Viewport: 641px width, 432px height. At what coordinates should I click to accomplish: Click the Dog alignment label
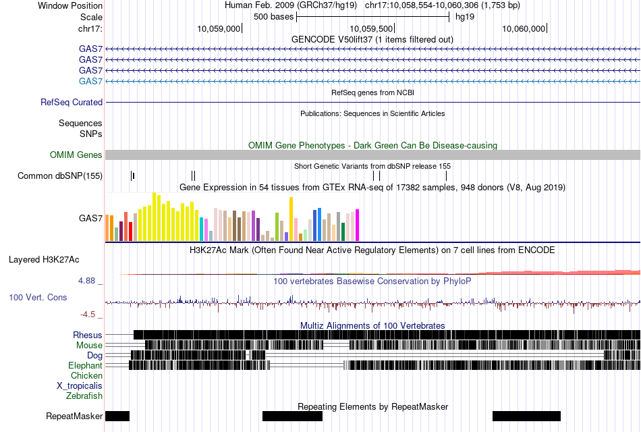click(94, 356)
